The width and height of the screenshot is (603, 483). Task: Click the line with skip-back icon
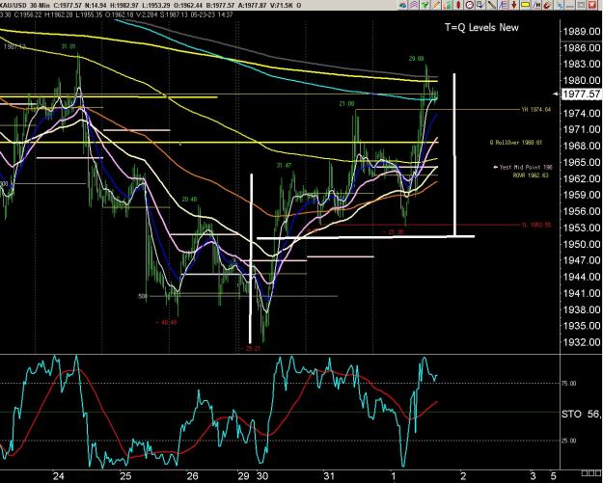536,5
